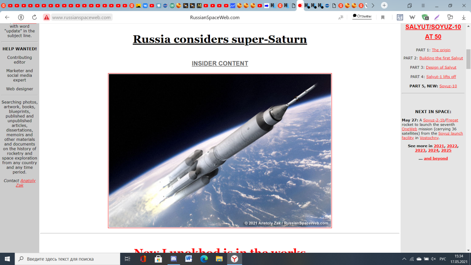The width and height of the screenshot is (471, 265).
Task: Toggle the bookmark for this page
Action: [x=383, y=17]
